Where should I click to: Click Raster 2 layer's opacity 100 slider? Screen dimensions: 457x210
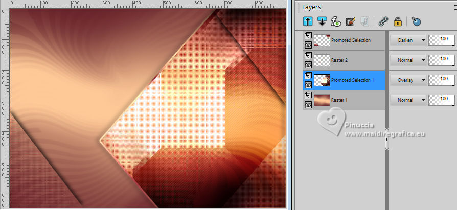coord(441,60)
